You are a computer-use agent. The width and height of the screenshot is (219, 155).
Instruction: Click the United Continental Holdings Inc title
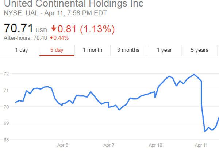[73, 5]
